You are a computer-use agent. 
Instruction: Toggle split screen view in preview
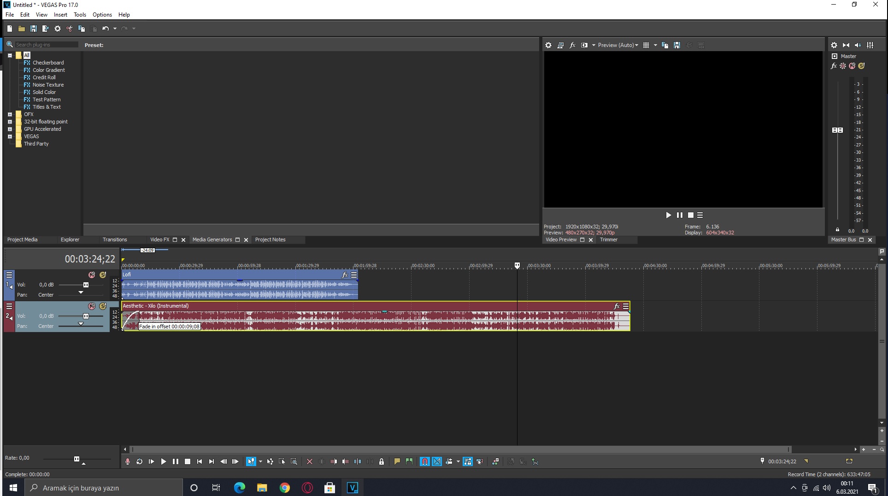tap(584, 45)
